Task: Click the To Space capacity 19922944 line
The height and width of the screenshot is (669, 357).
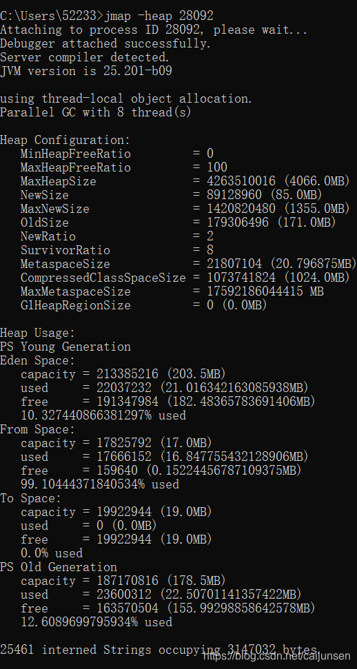Action: point(116,511)
